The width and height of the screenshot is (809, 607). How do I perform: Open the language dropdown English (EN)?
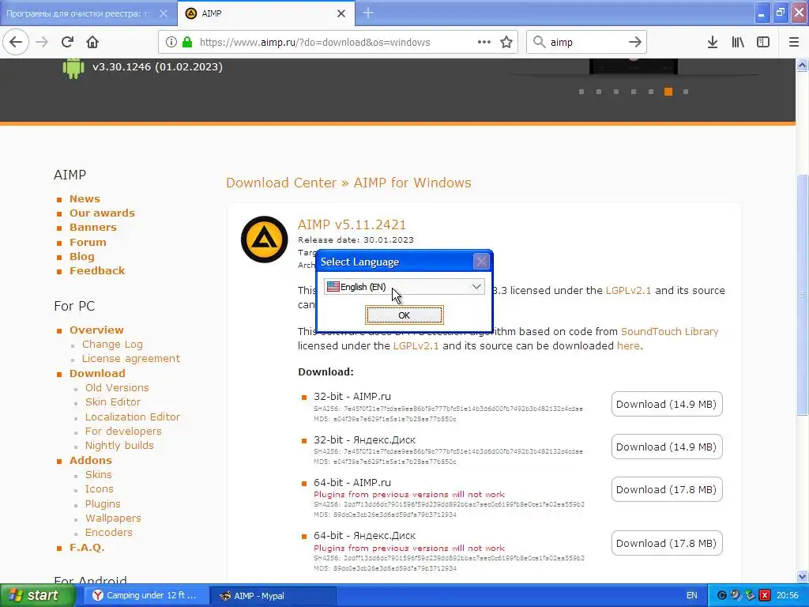(x=404, y=286)
